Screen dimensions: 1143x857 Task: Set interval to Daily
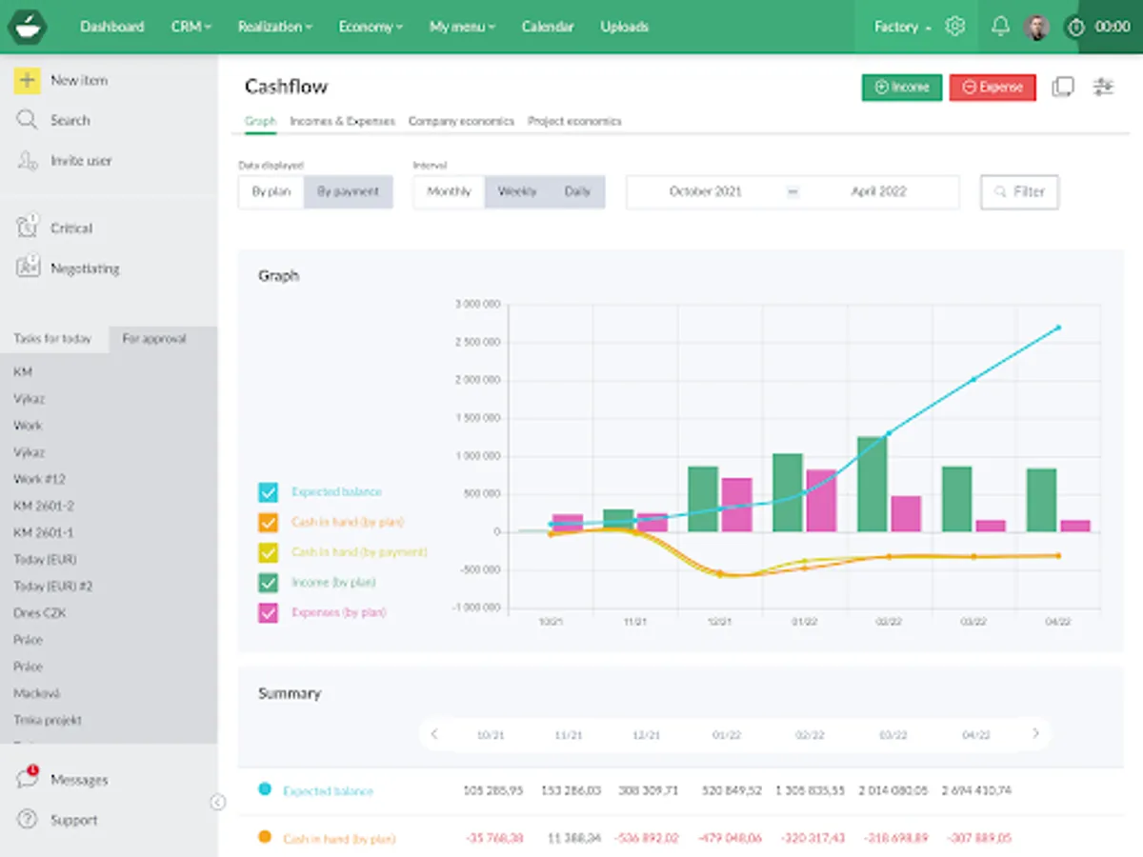tap(577, 191)
